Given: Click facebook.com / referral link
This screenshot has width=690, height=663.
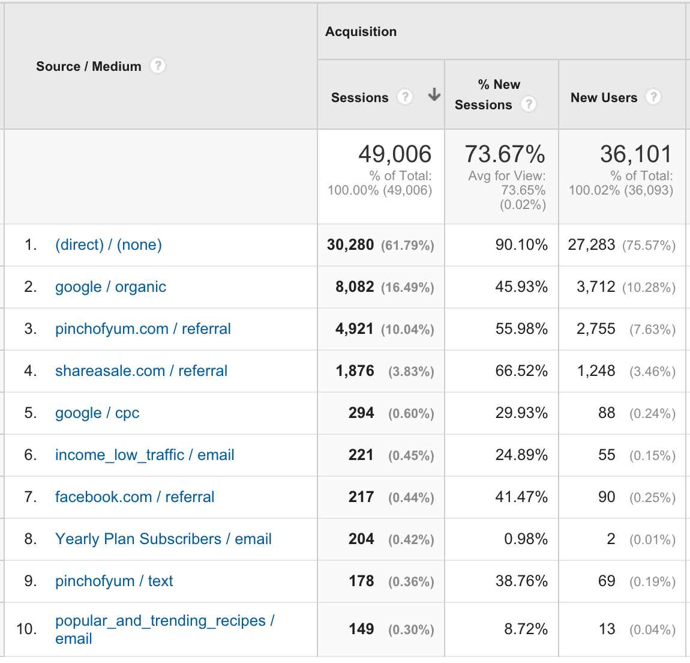Looking at the screenshot, I should [x=134, y=497].
